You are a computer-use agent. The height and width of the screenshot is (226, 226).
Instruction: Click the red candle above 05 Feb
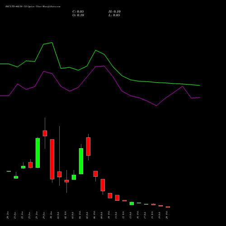coord(88,146)
